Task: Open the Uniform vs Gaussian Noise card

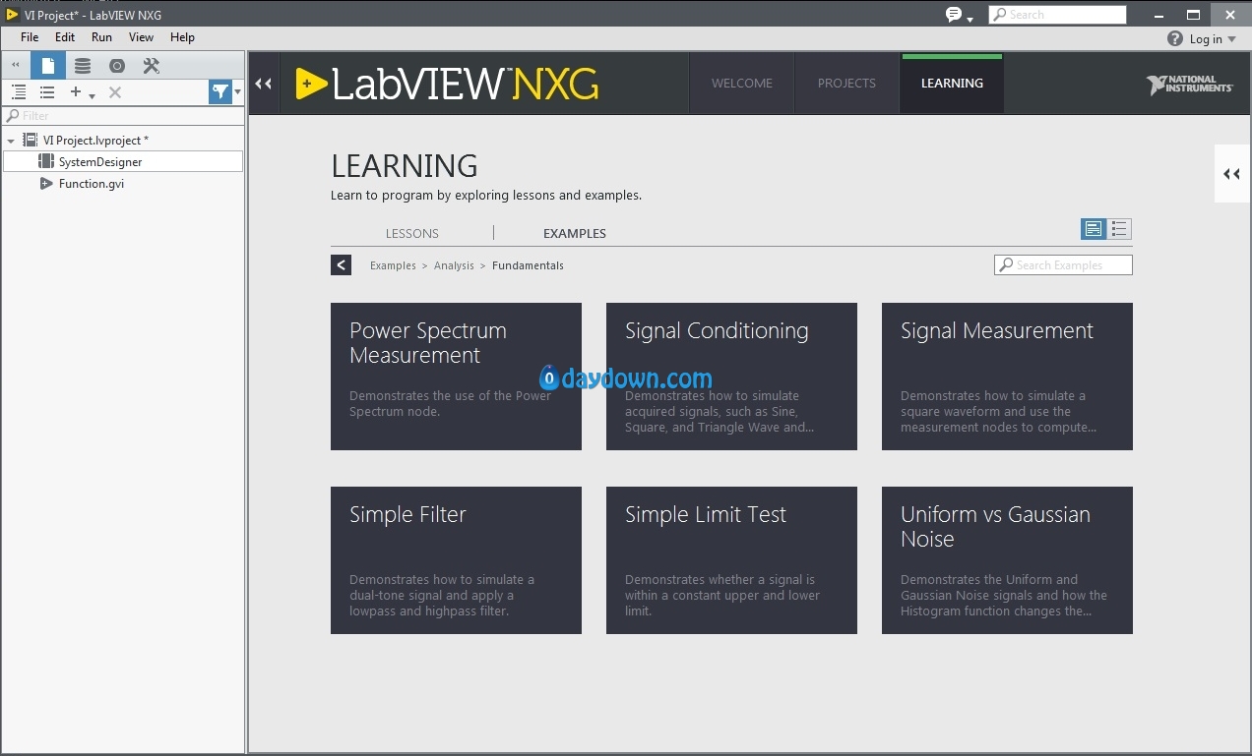Action: [1007, 560]
